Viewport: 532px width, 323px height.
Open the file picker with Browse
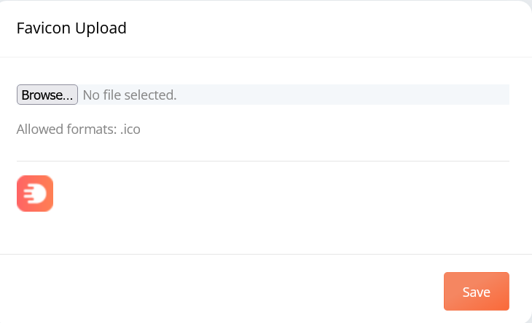[x=47, y=95]
